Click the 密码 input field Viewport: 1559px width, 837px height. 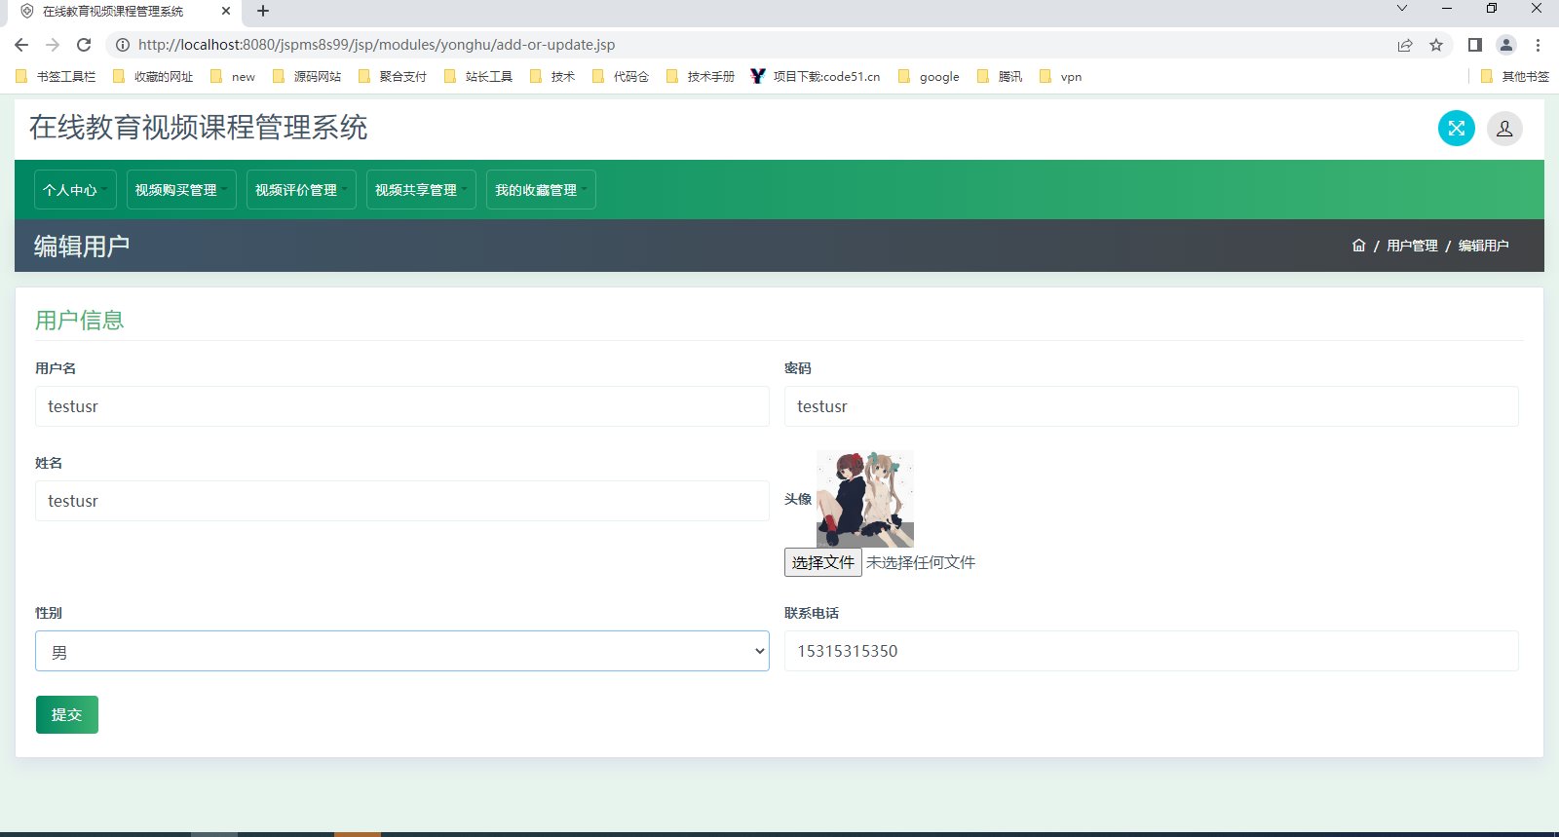click(x=1151, y=406)
